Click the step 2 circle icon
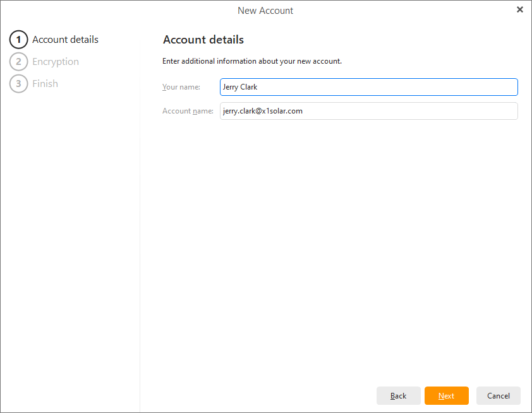The image size is (532, 413). coord(18,62)
